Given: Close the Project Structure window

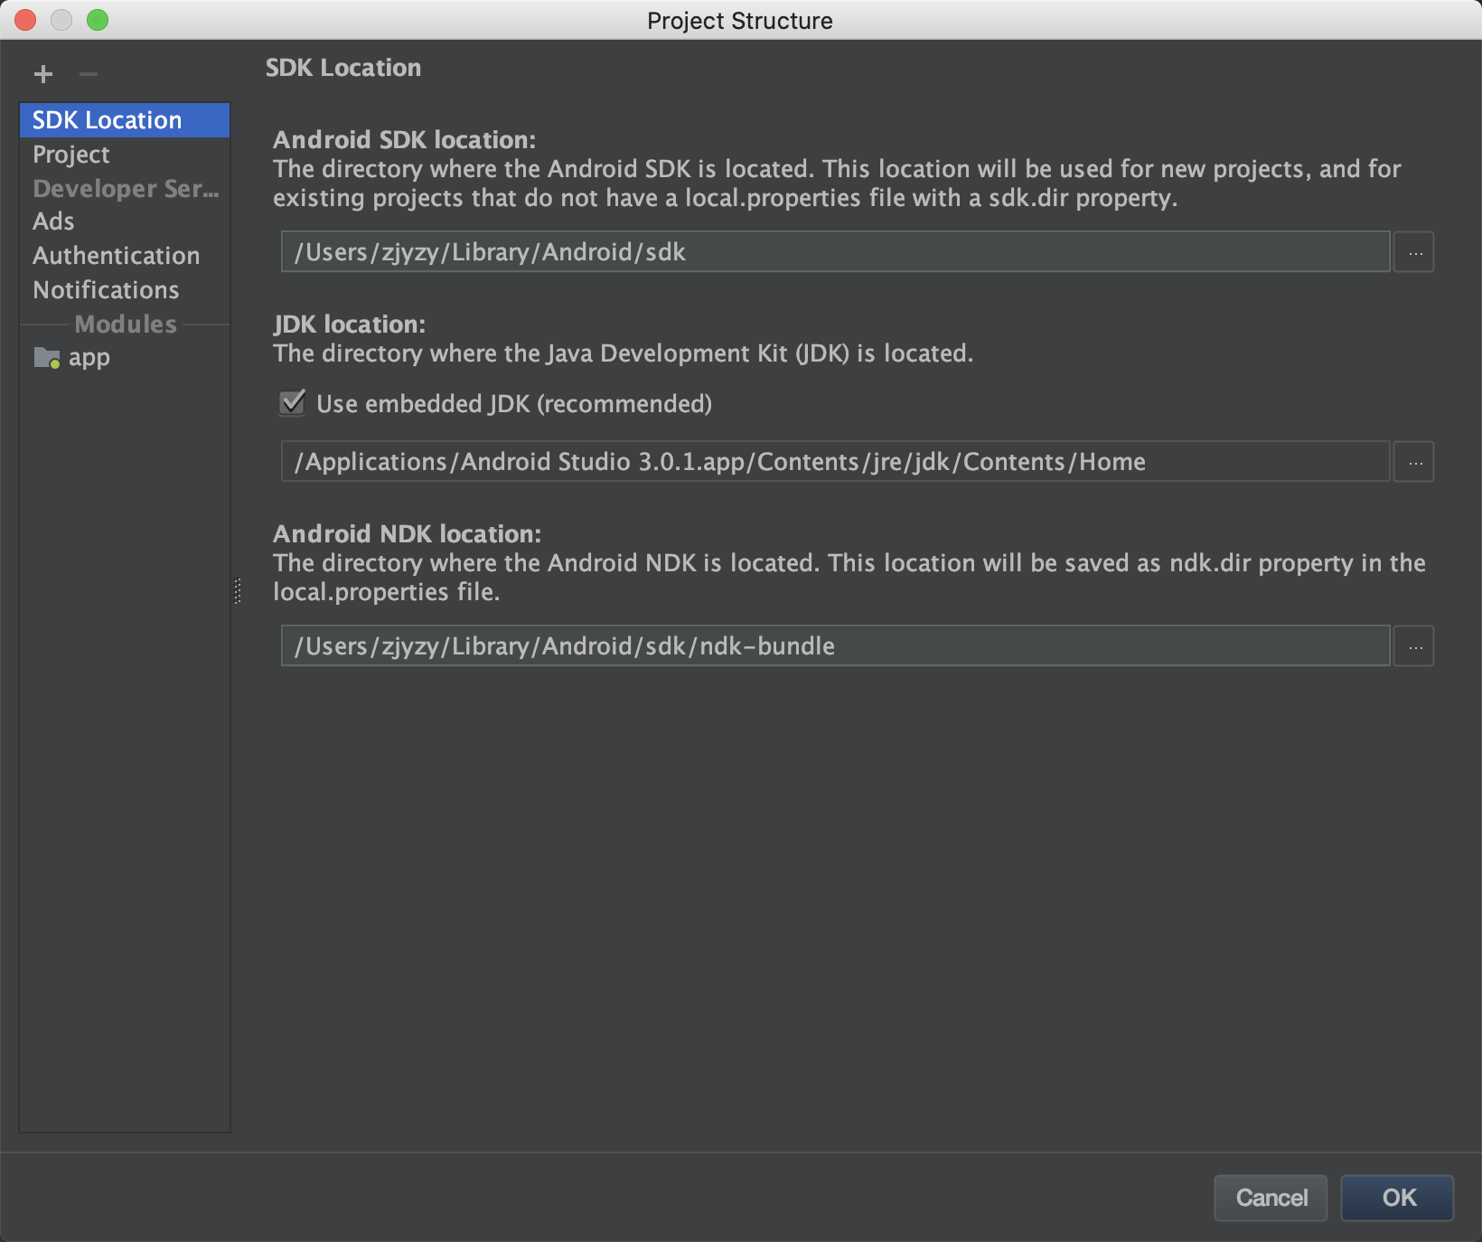Looking at the screenshot, I should [x=25, y=20].
